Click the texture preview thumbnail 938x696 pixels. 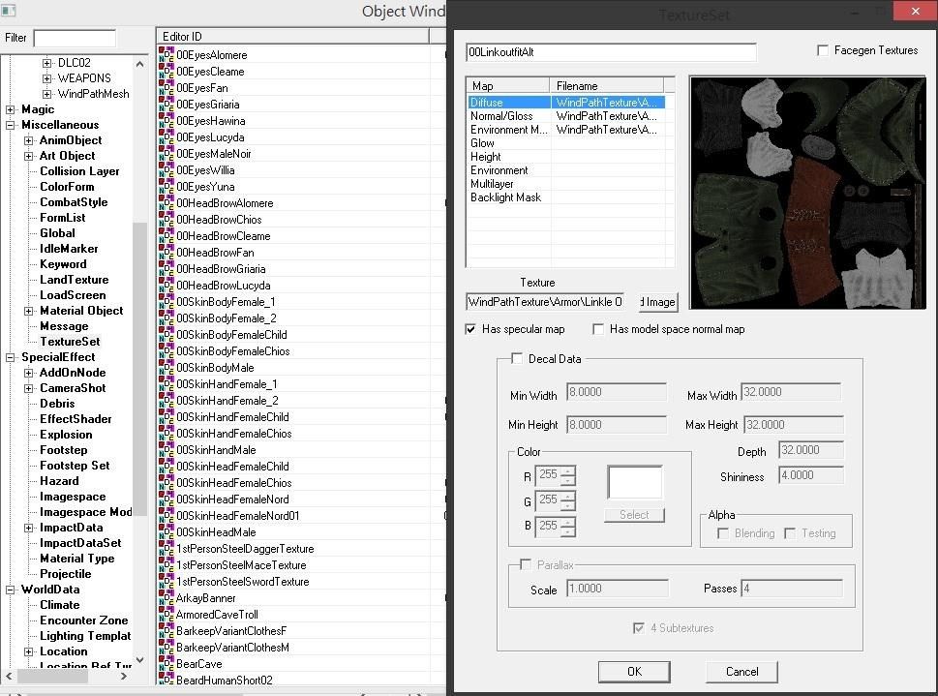point(807,193)
